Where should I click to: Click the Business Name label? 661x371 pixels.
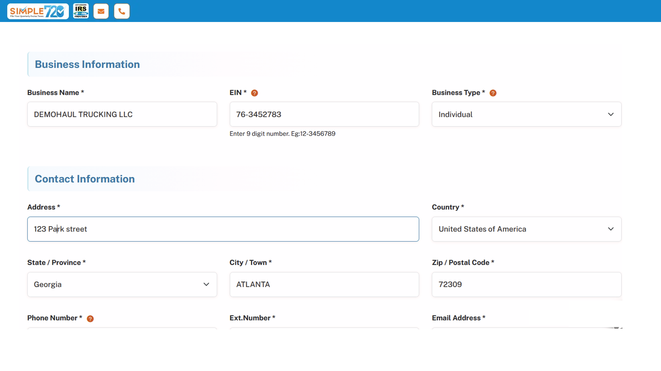click(56, 93)
